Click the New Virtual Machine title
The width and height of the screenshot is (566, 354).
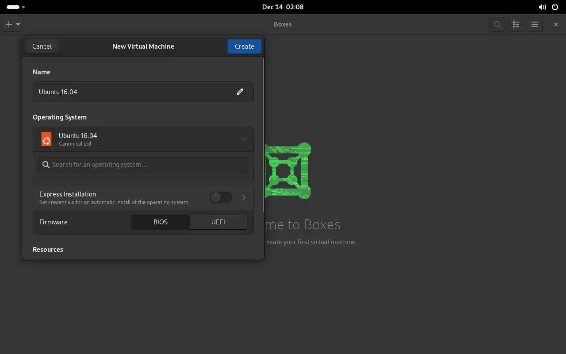[x=143, y=46]
